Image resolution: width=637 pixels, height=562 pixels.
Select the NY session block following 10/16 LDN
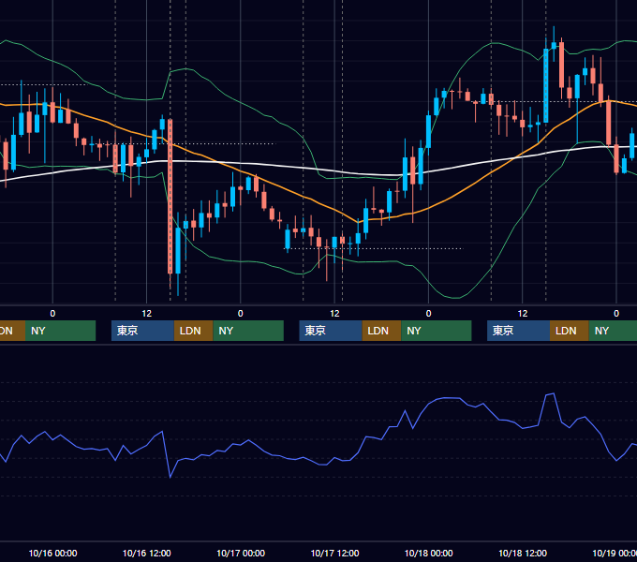[x=248, y=331]
